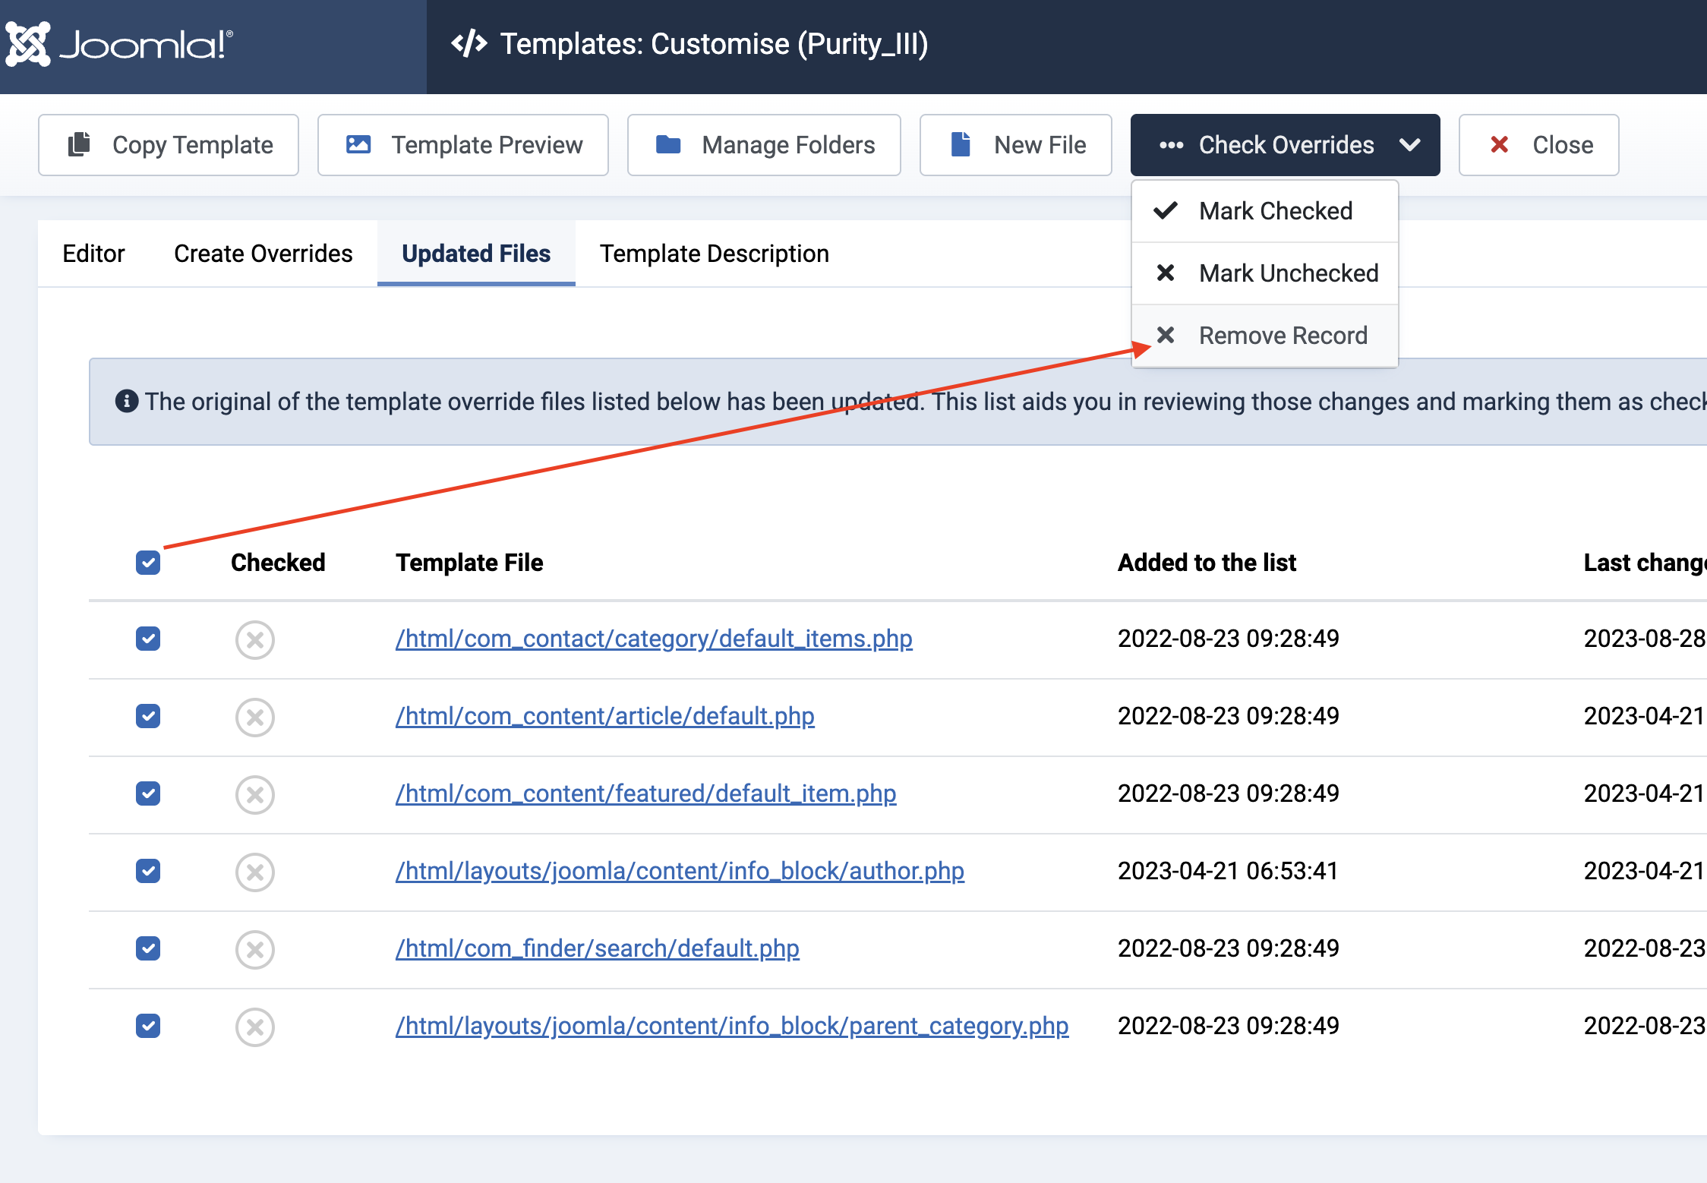Sort by Added to the list column
Image resolution: width=1707 pixels, height=1183 pixels.
click(x=1207, y=563)
